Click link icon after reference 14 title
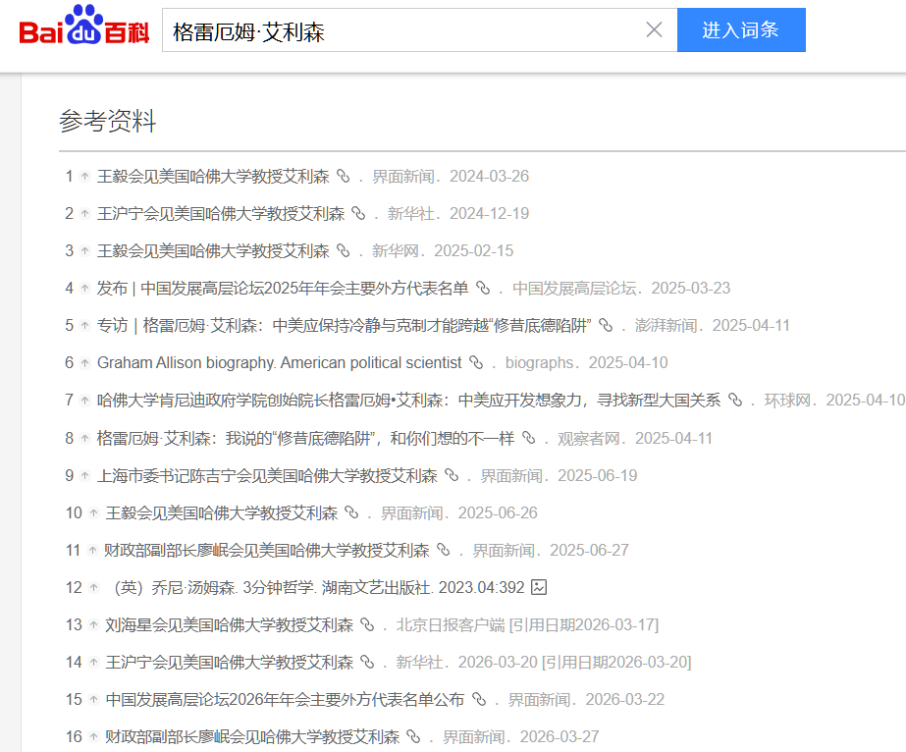This screenshot has height=752, width=906. pos(367,662)
